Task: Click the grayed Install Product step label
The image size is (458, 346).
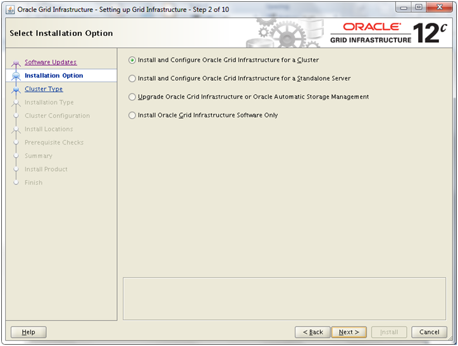Action: pos(46,169)
